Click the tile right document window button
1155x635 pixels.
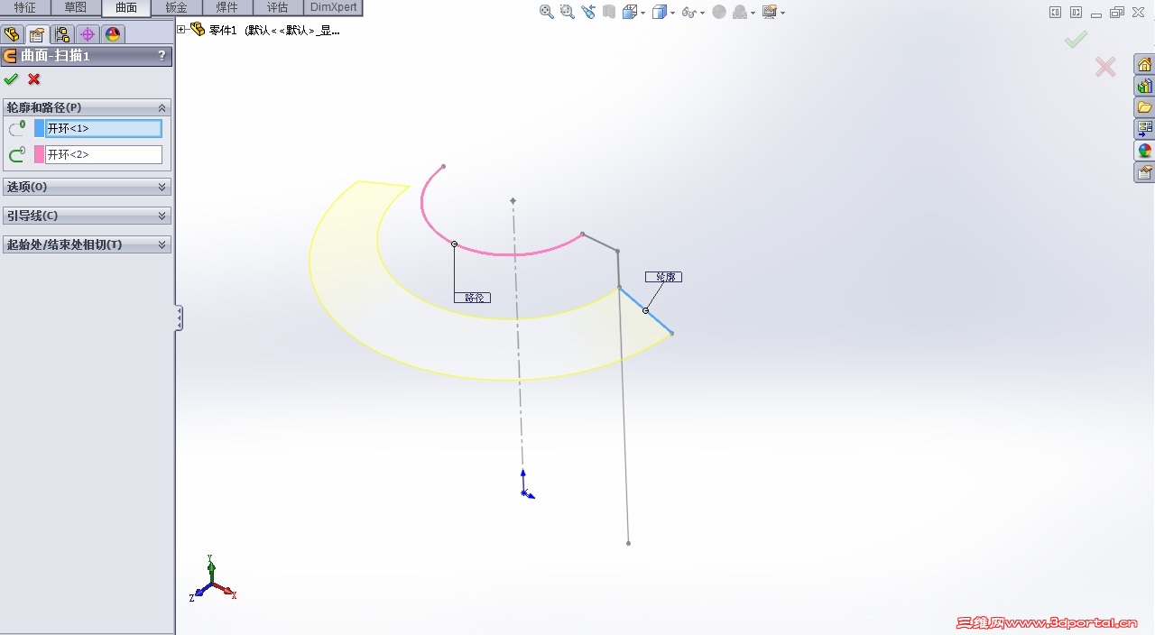click(x=1076, y=13)
